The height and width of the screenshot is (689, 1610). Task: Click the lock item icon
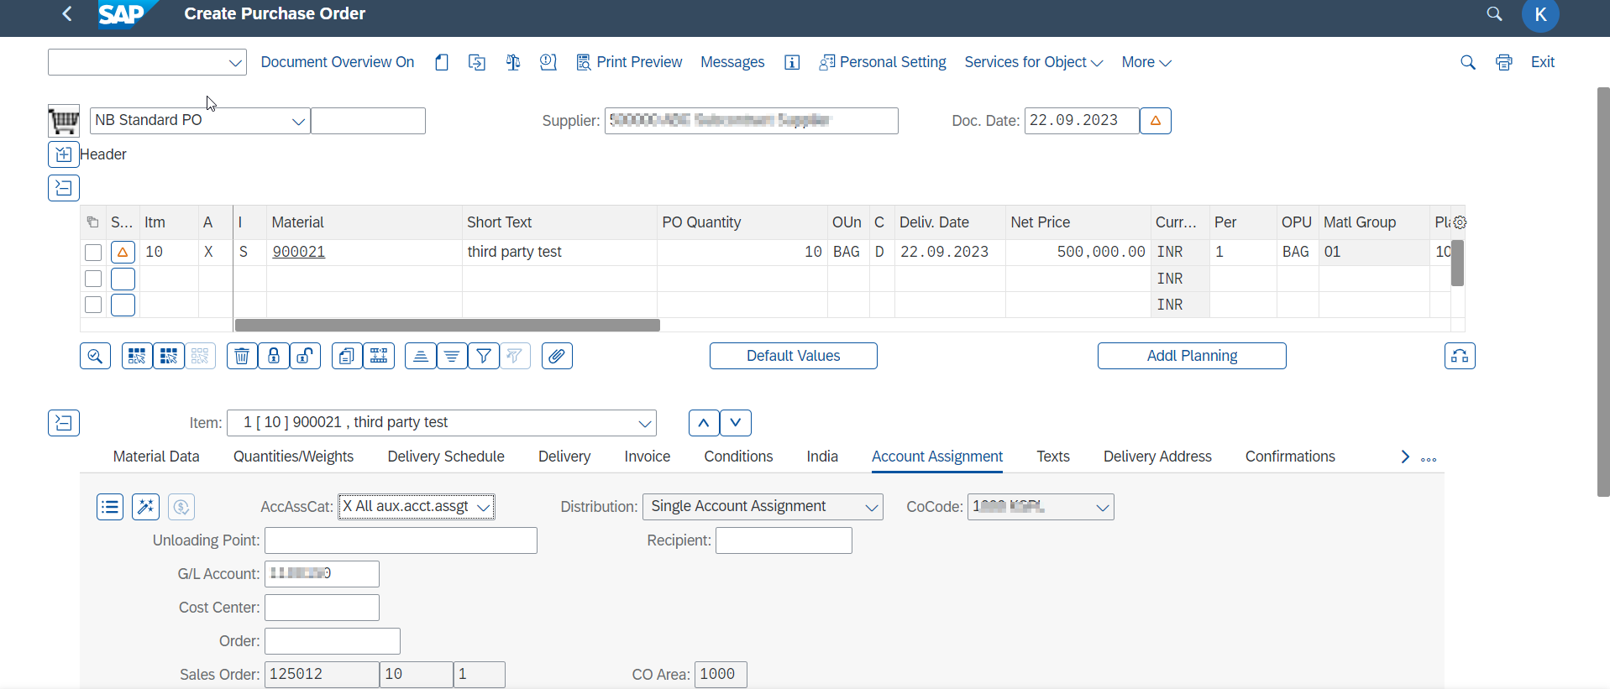(x=274, y=356)
